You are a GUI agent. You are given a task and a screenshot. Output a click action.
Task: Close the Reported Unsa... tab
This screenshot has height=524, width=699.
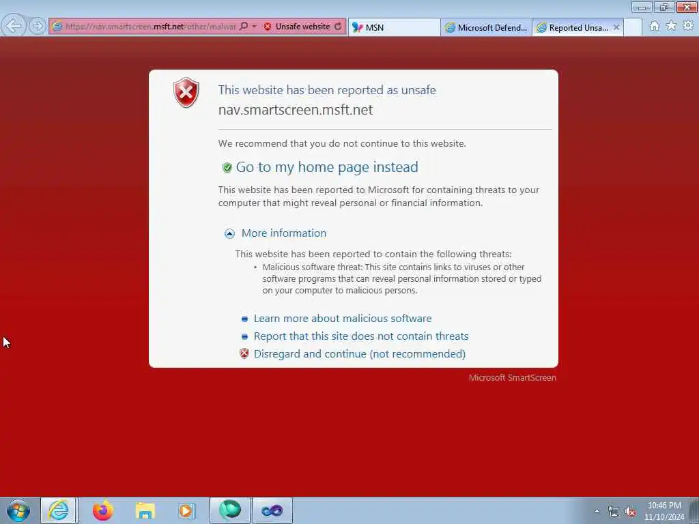click(616, 27)
